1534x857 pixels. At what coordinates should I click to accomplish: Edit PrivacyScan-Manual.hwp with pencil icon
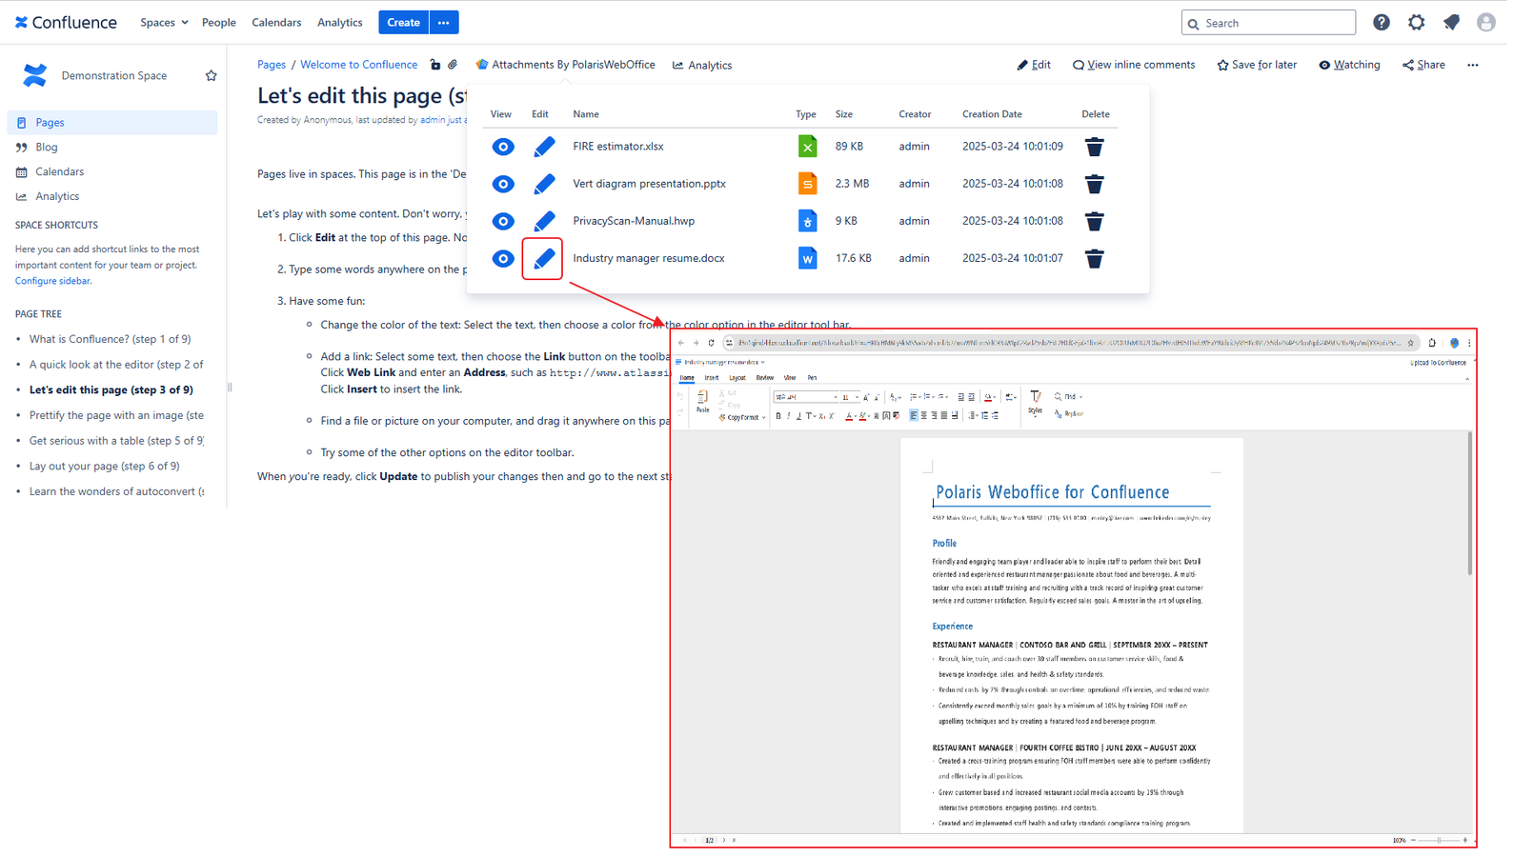click(x=544, y=221)
